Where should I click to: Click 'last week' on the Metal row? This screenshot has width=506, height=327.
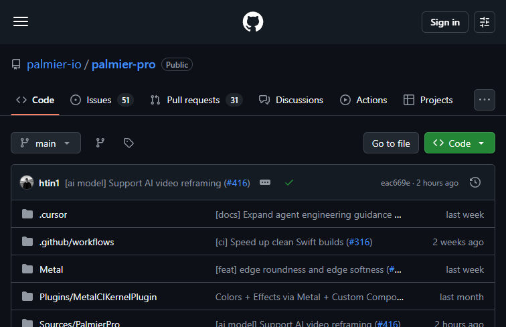coord(465,270)
